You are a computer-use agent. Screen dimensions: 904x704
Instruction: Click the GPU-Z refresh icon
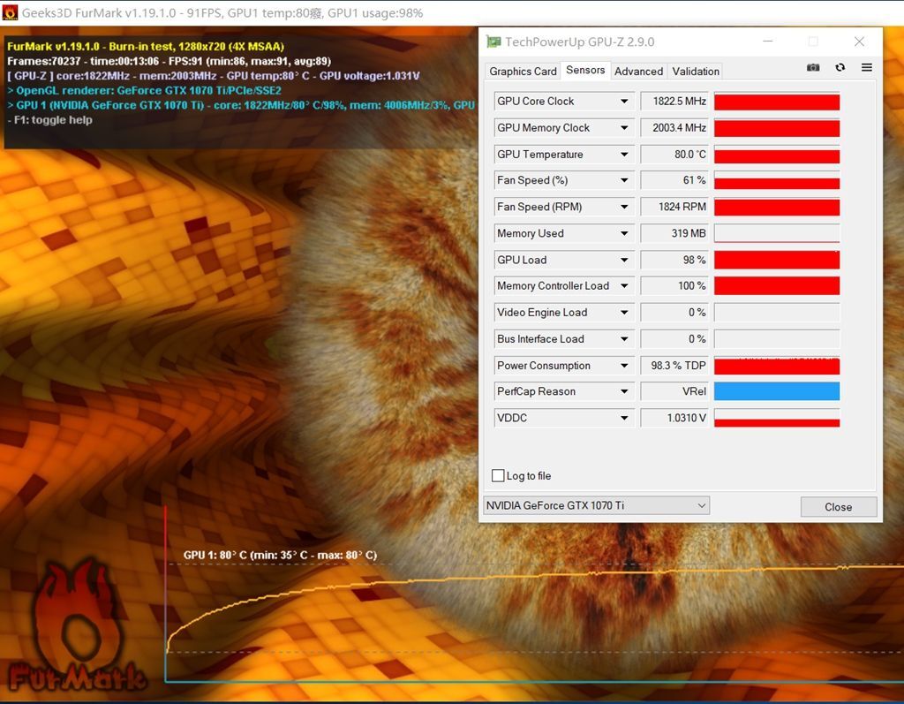(x=840, y=67)
